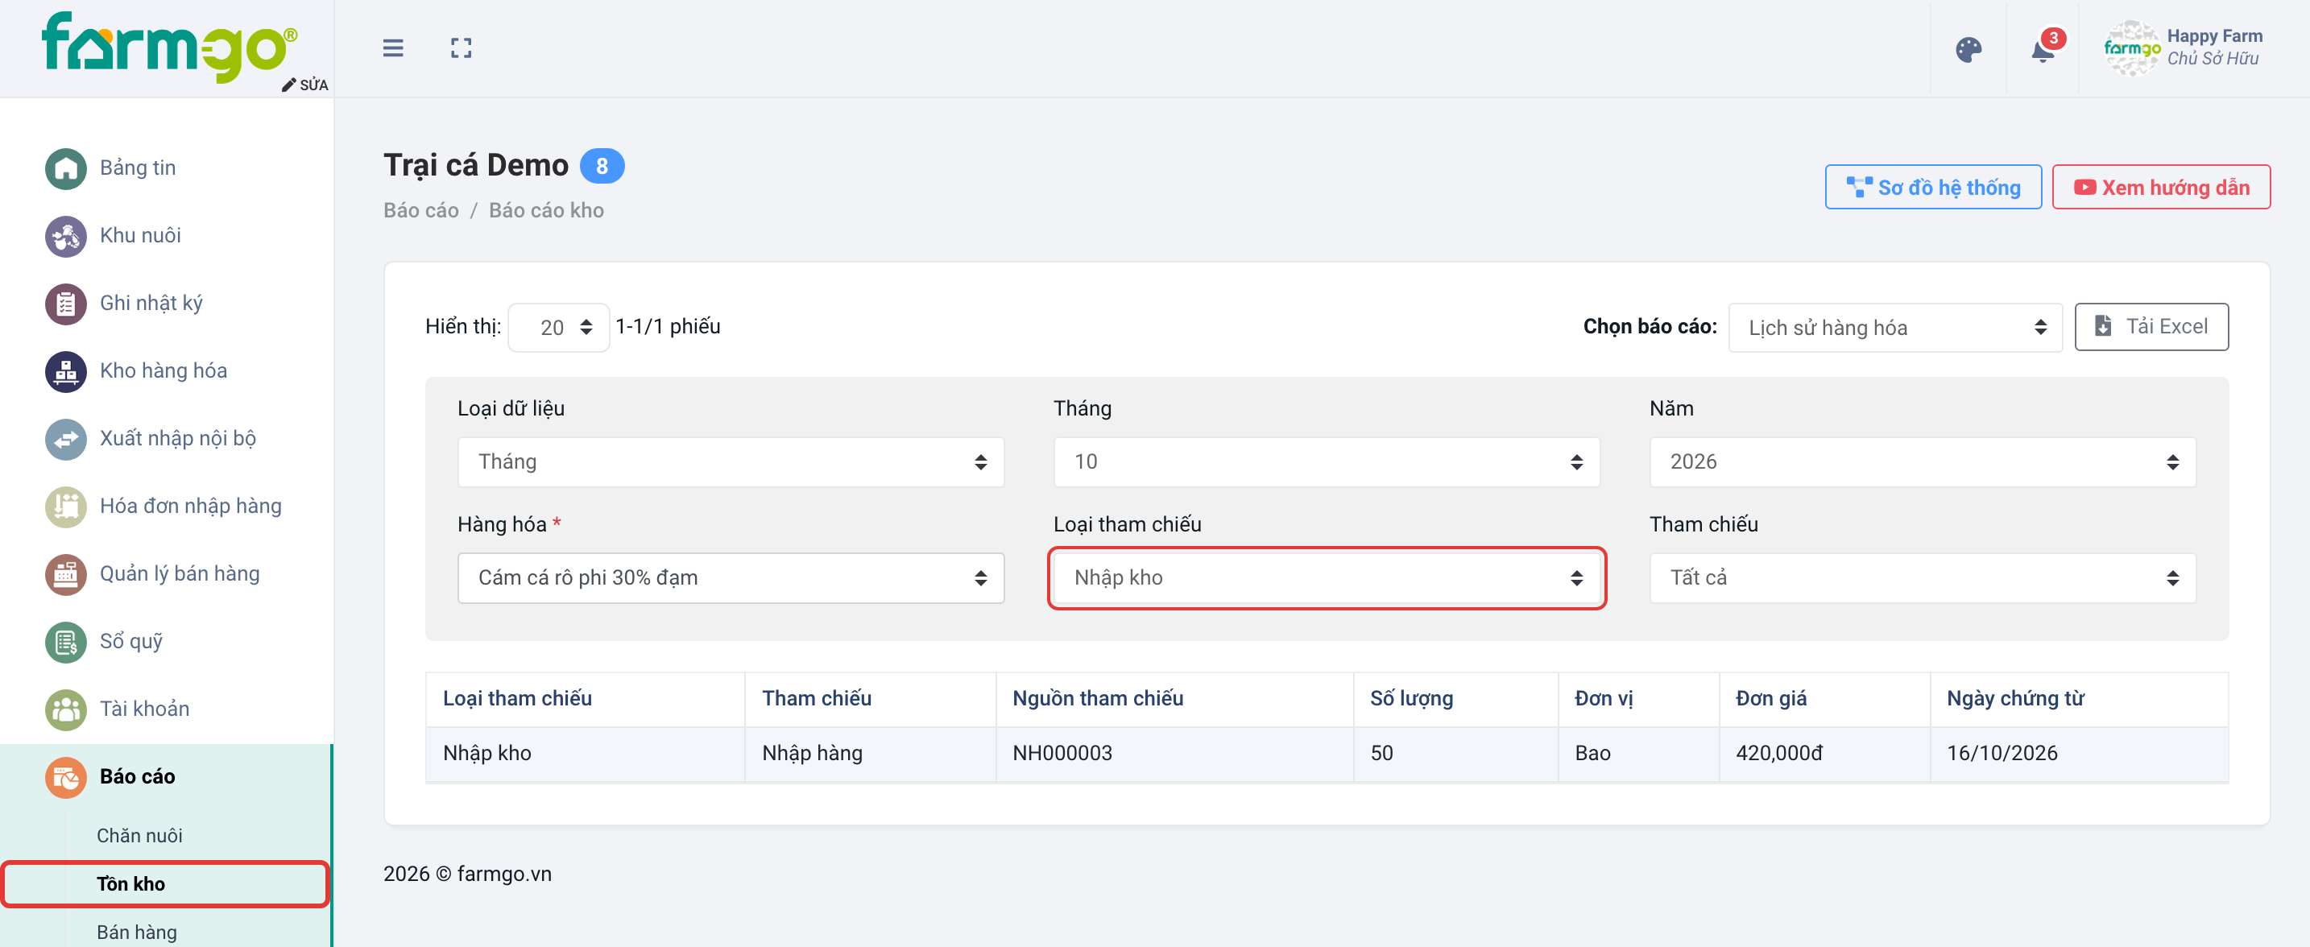Image resolution: width=2310 pixels, height=947 pixels.
Task: Click the Sổ quỹ ledger icon
Action: 65,642
